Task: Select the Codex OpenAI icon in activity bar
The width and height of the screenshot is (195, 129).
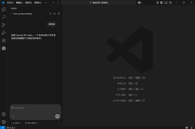Action: (x=4, y=48)
